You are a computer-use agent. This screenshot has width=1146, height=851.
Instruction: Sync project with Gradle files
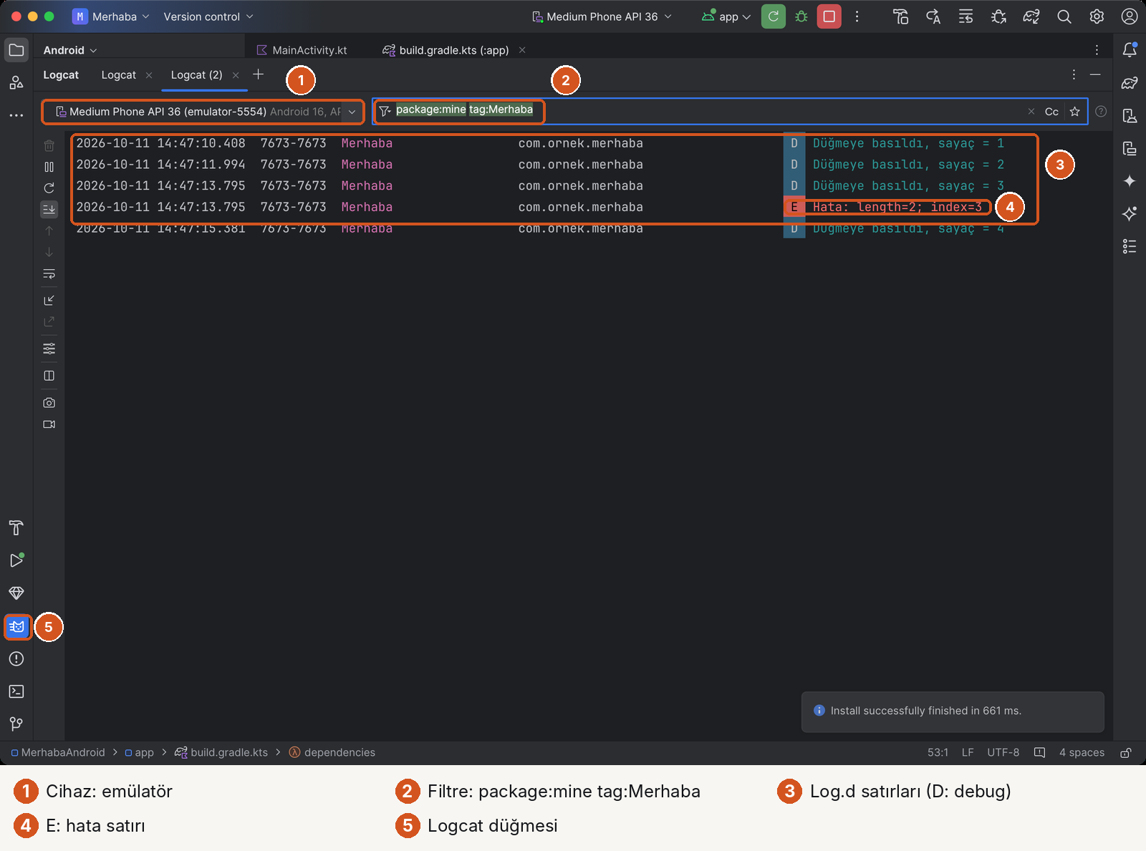[x=1031, y=16]
